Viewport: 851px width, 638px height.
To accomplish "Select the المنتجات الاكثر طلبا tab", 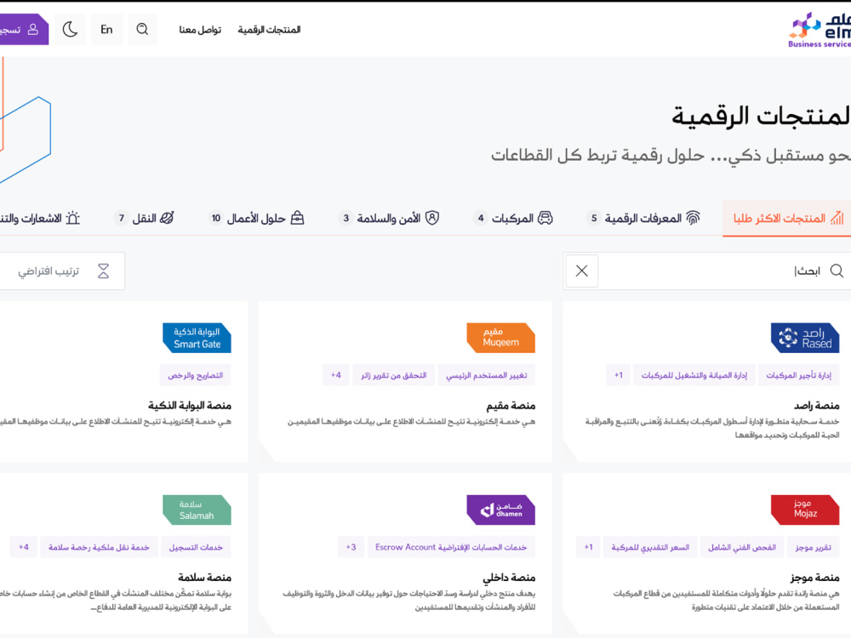I will pos(787,218).
